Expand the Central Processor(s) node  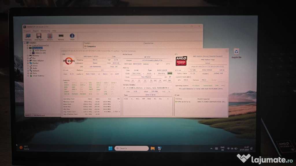click(27, 45)
